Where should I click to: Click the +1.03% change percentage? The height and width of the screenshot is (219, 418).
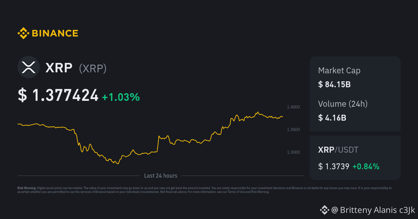pos(121,97)
